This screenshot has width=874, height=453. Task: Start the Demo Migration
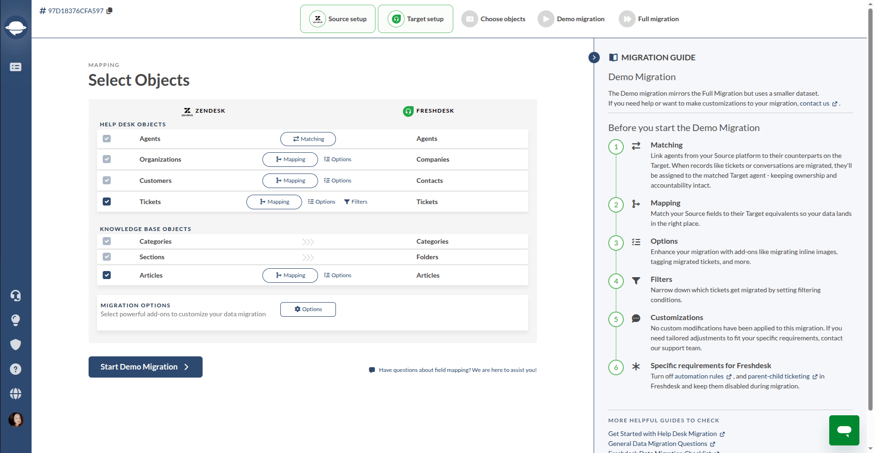[146, 367]
